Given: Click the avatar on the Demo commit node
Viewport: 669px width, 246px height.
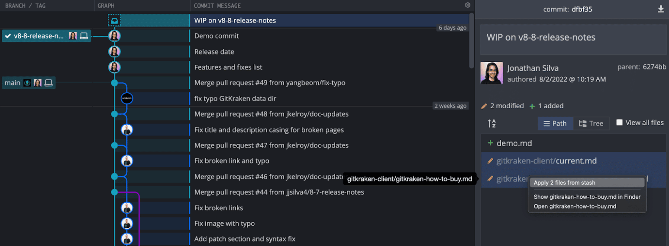Looking at the screenshot, I should (x=114, y=36).
